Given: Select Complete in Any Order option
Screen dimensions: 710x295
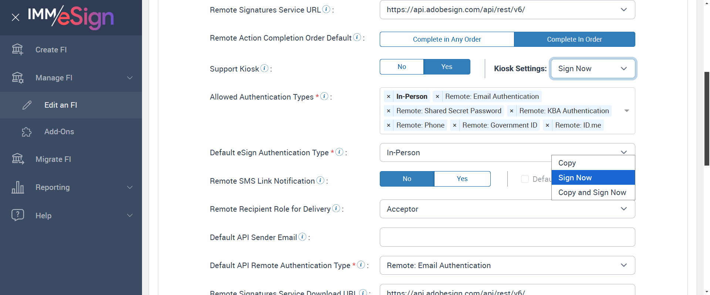Looking at the screenshot, I should (x=447, y=39).
